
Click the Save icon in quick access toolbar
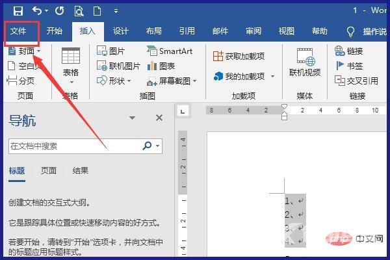pos(18,11)
